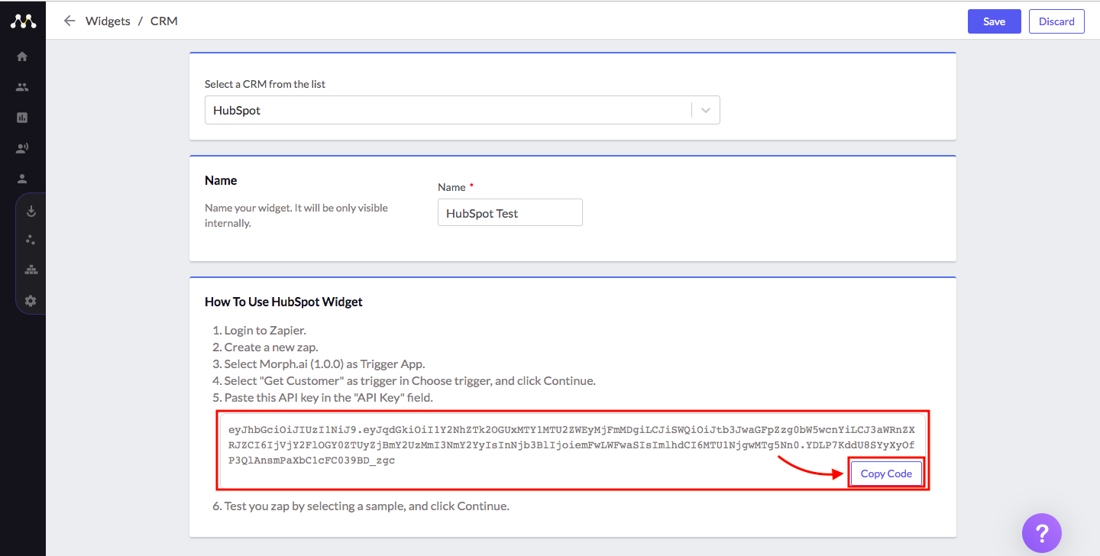Viewport: 1100px width, 556px height.
Task: Click the 'Select a CRM from the list' label
Action: (x=265, y=84)
